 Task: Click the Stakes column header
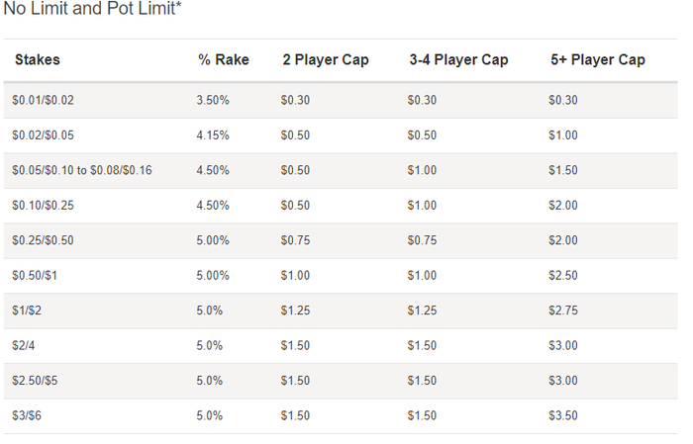point(37,60)
